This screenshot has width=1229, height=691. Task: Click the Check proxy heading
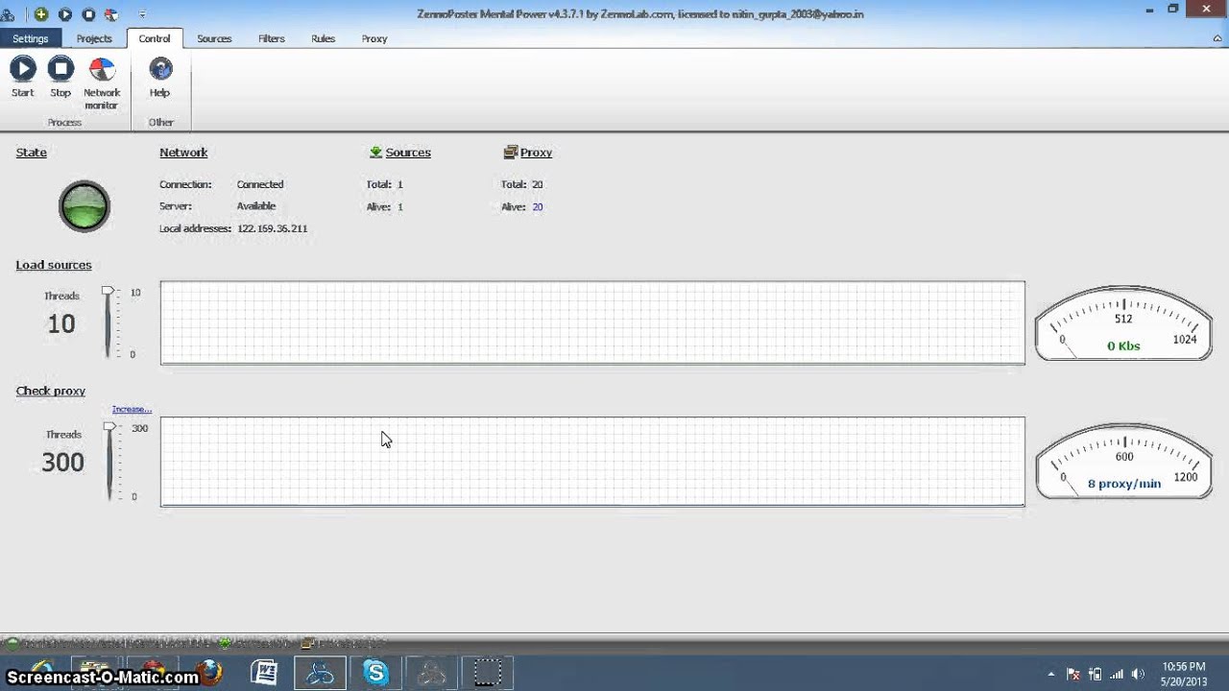coord(51,392)
